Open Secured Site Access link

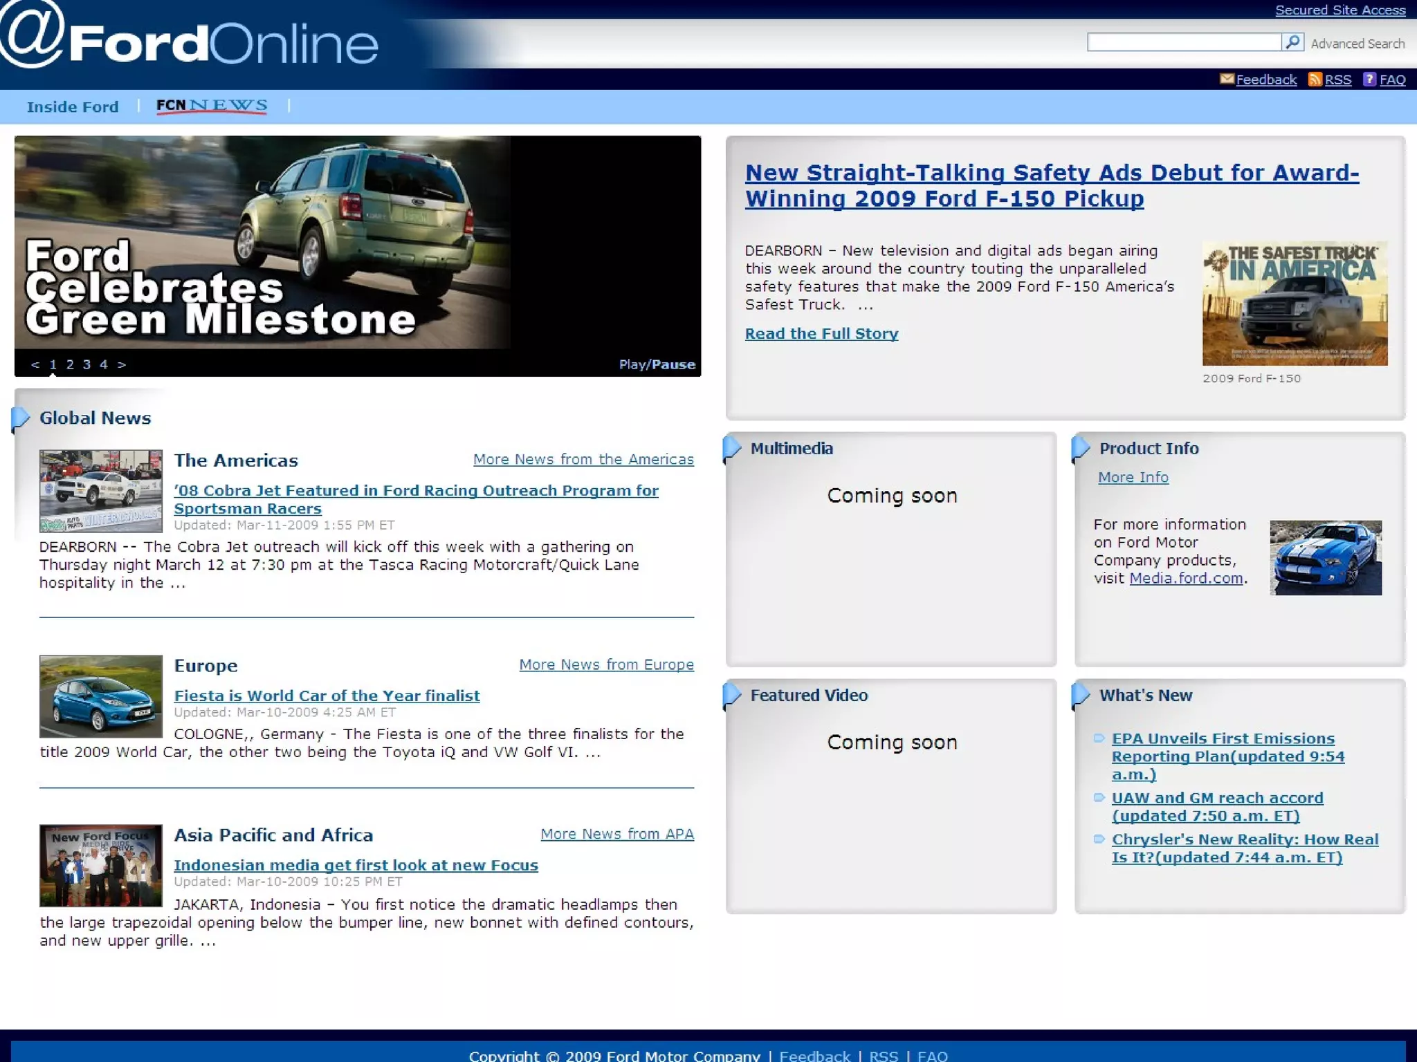pos(1340,10)
